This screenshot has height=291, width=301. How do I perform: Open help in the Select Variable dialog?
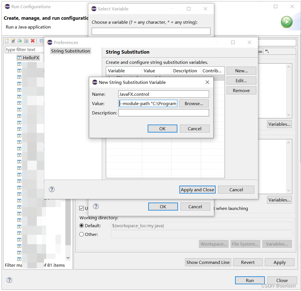(x=96, y=206)
